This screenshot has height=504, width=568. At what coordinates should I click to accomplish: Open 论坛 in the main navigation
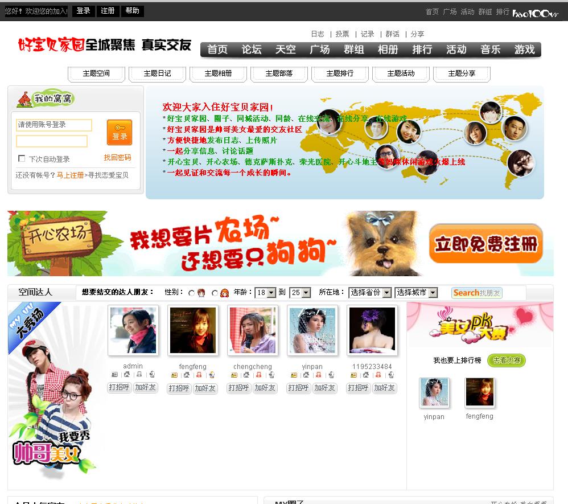point(252,50)
